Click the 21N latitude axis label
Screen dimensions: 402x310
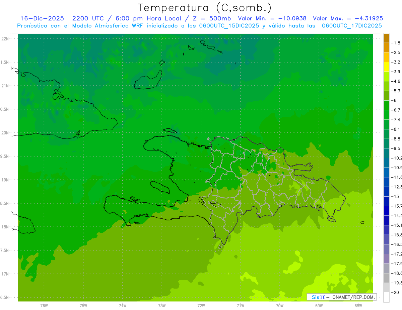(x=5, y=86)
